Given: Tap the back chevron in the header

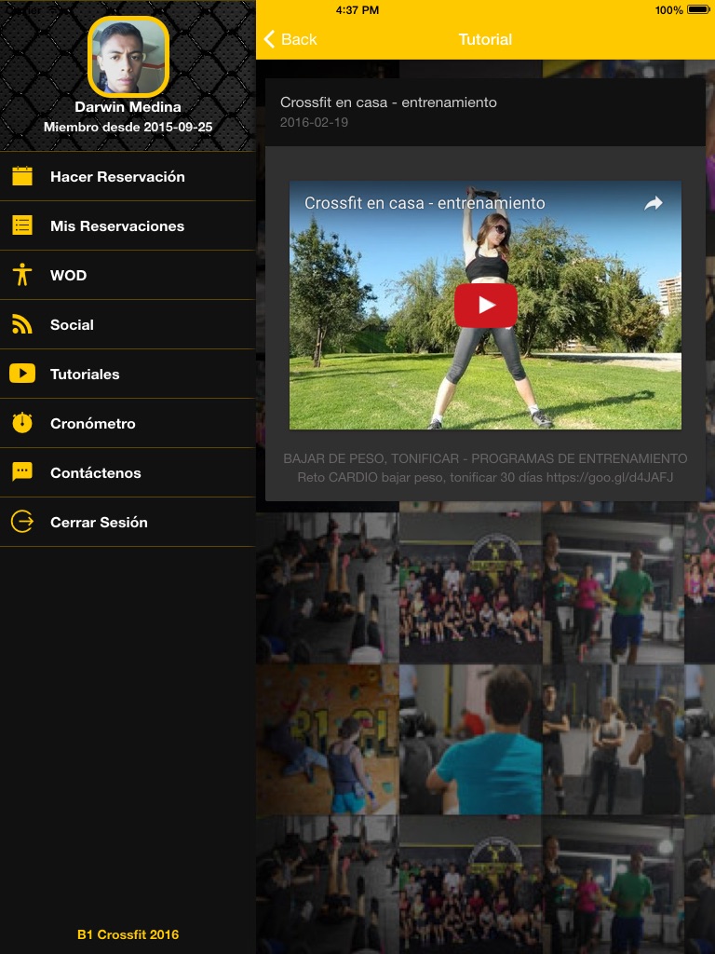Looking at the screenshot, I should tap(269, 39).
